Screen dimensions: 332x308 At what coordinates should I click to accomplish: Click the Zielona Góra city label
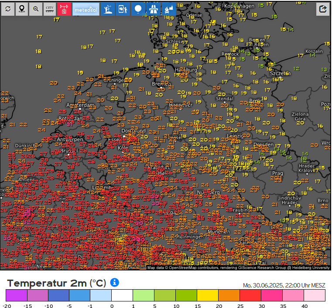pyautogui.click(x=300, y=116)
